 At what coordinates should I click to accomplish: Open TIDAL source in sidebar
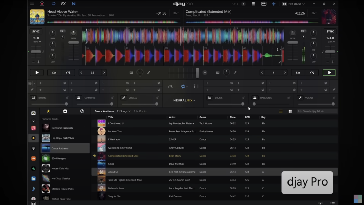click(x=33, y=148)
